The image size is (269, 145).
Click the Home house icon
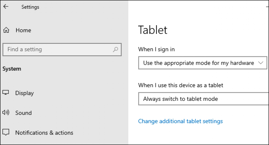click(x=6, y=30)
